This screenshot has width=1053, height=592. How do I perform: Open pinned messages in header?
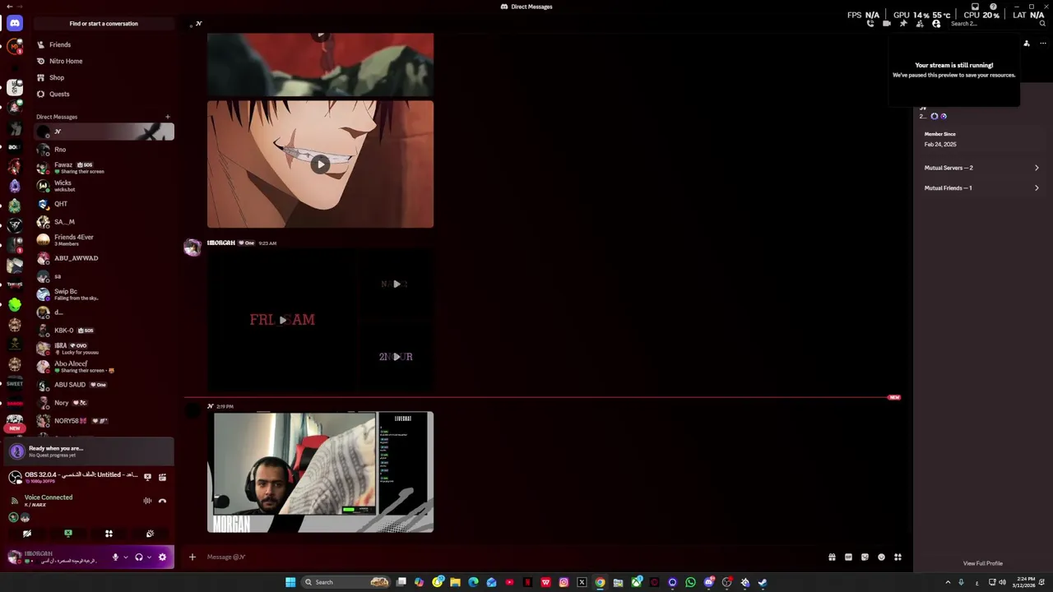pyautogui.click(x=903, y=24)
